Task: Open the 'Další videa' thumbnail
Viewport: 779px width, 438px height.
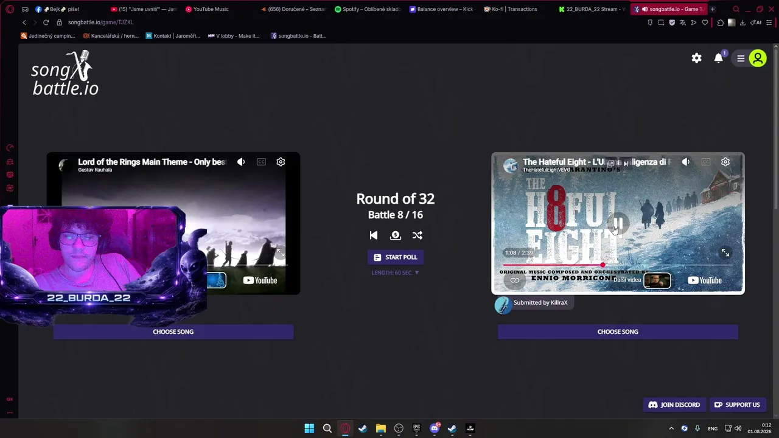Action: (x=657, y=280)
